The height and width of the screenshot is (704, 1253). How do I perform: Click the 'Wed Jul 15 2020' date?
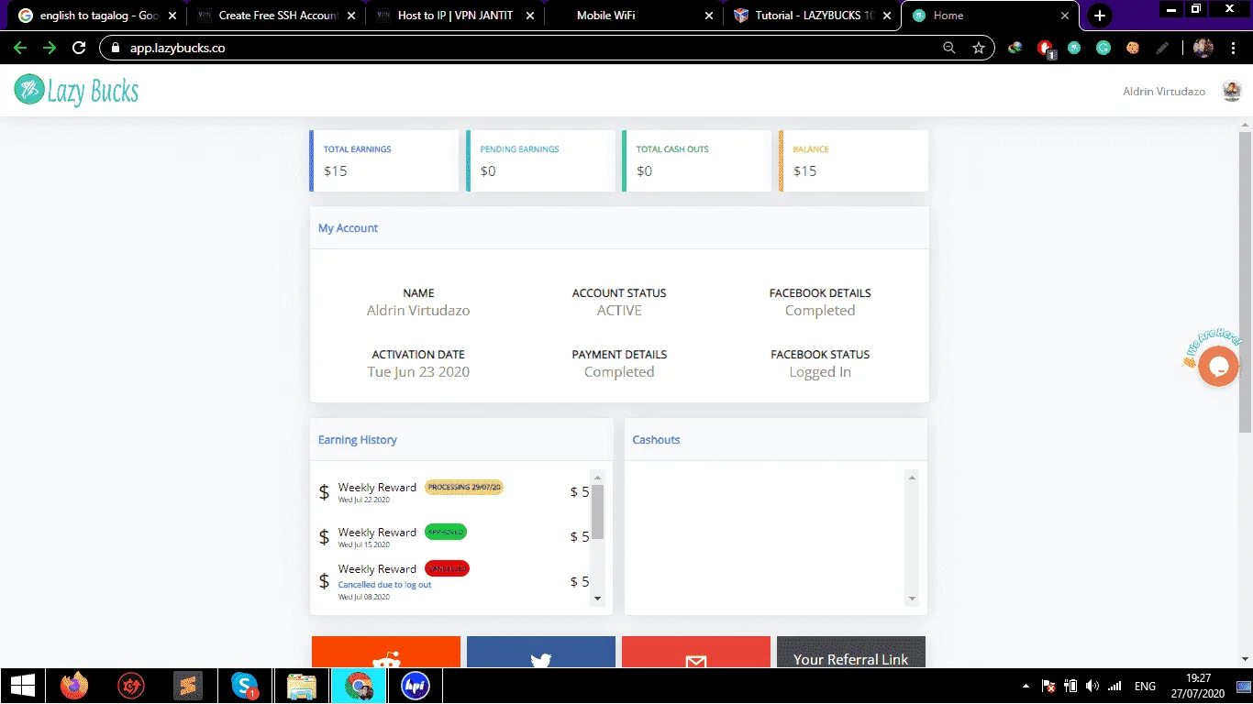363,544
